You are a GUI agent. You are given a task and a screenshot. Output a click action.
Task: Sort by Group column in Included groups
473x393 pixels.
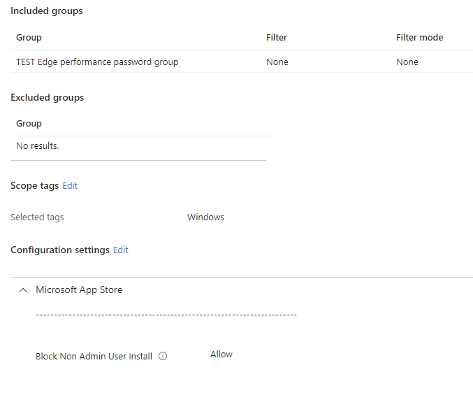(29, 38)
